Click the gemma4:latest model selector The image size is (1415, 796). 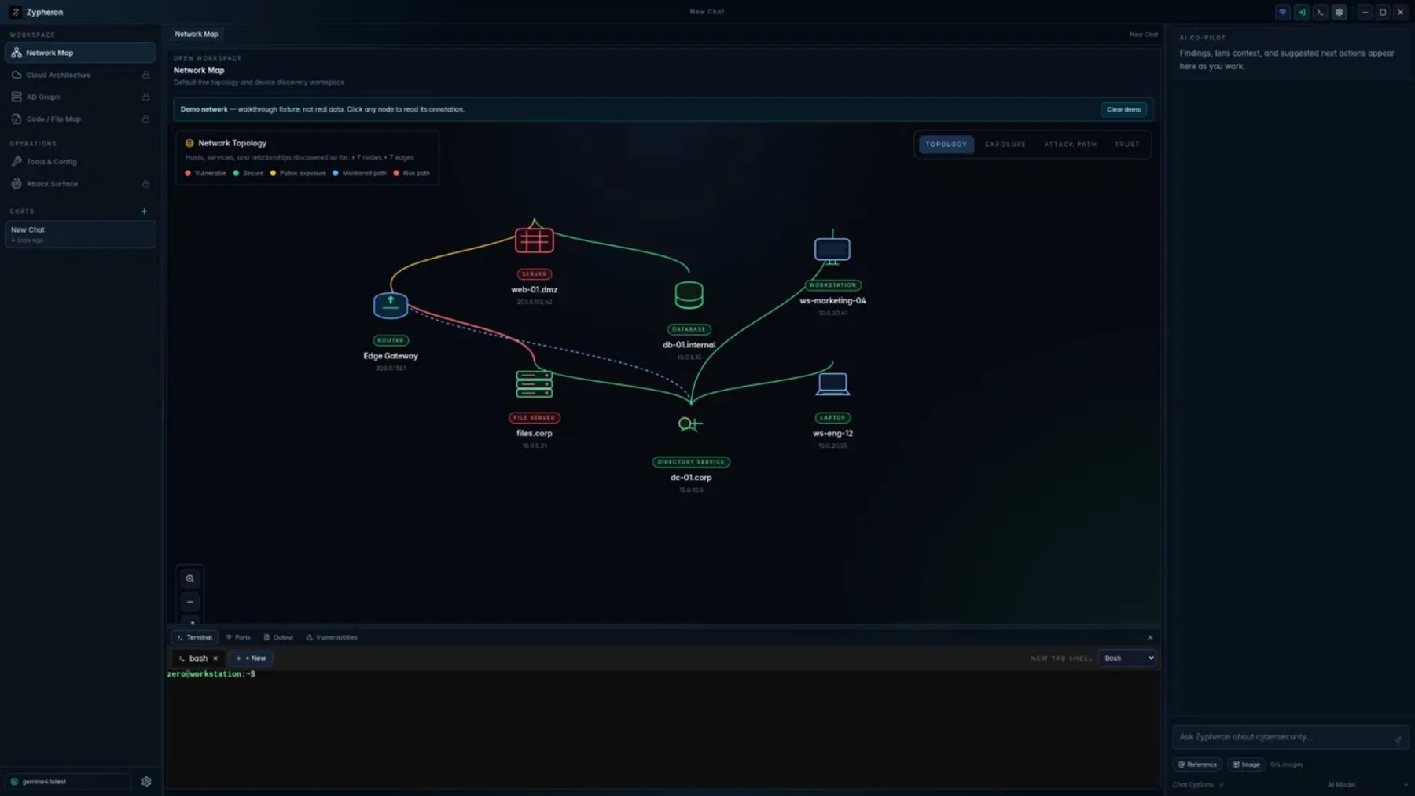[69, 782]
